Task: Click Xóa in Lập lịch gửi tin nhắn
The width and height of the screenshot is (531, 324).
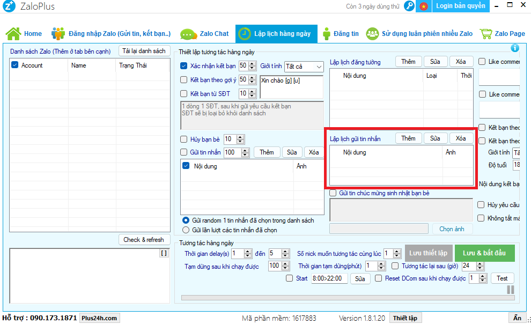Action: [461, 138]
